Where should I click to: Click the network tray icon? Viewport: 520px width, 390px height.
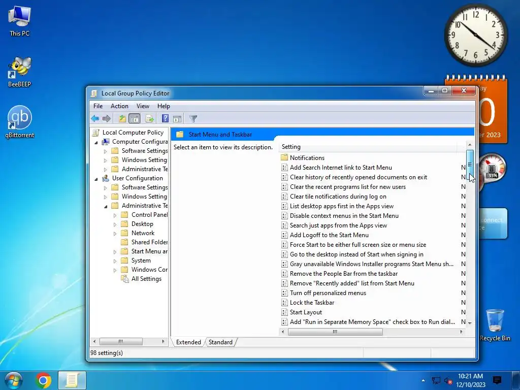tap(436, 380)
